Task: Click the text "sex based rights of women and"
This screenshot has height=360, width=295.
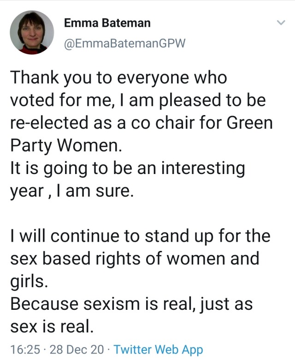Action: [135, 259]
